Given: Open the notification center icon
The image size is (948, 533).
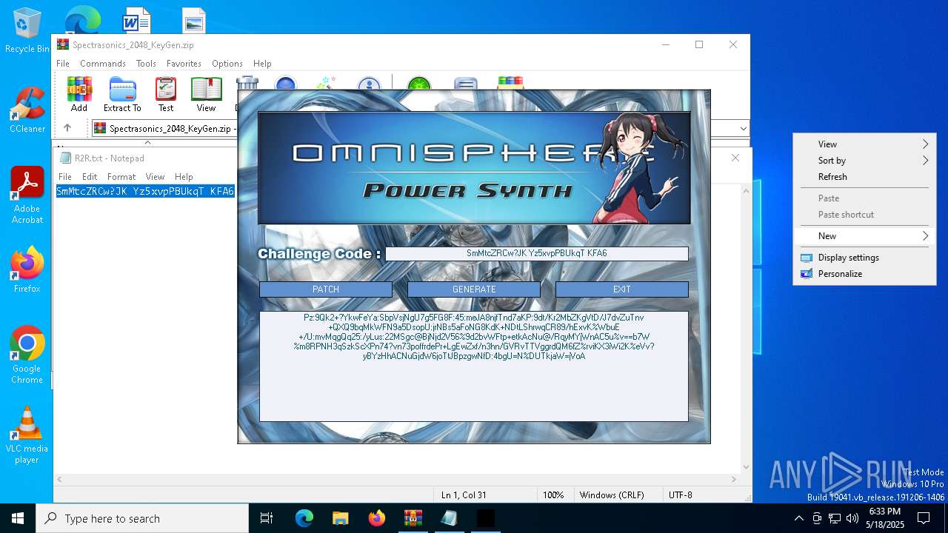Looking at the screenshot, I should [924, 518].
